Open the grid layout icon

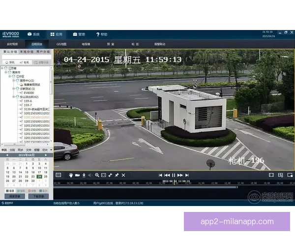58,175
